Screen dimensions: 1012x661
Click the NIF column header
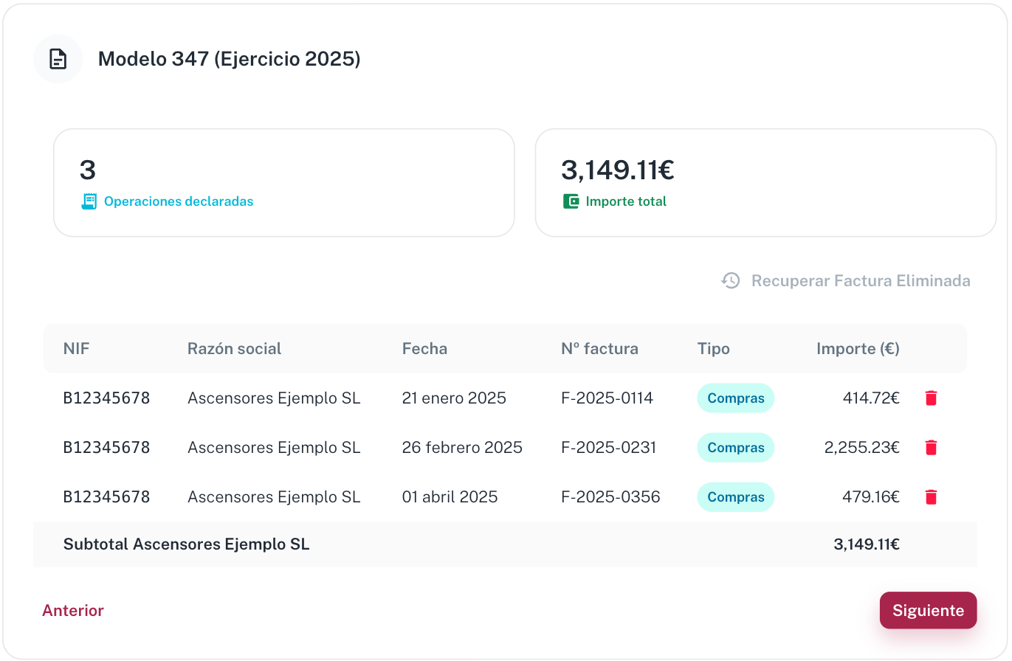[x=77, y=349]
